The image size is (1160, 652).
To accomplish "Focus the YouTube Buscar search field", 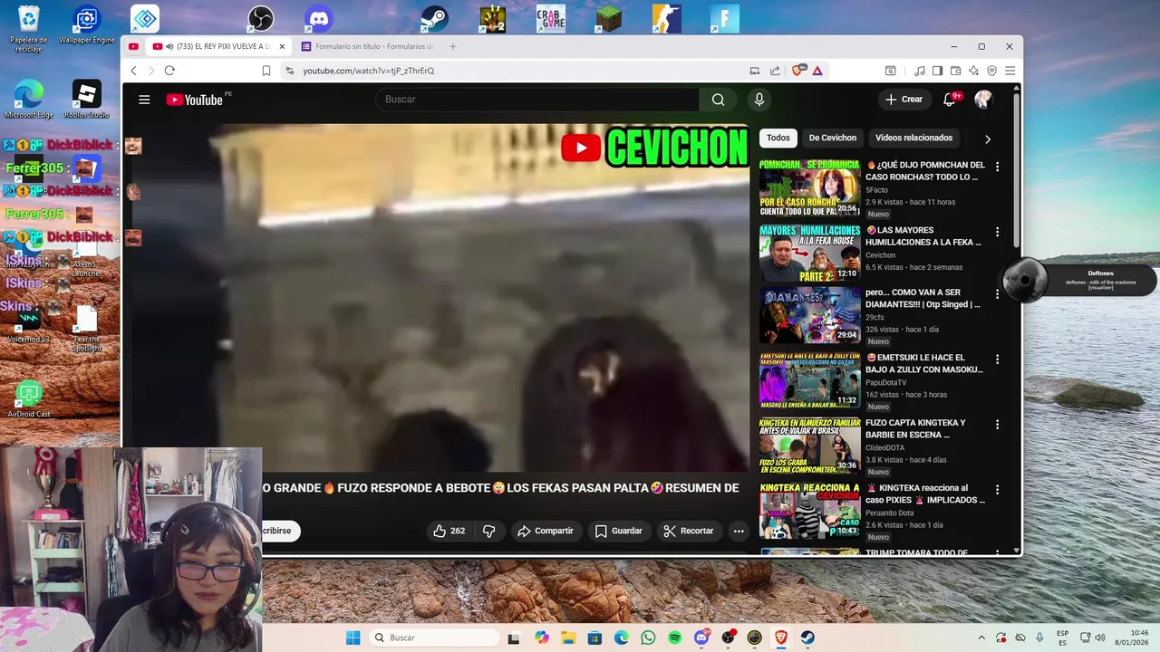I will click(x=537, y=100).
